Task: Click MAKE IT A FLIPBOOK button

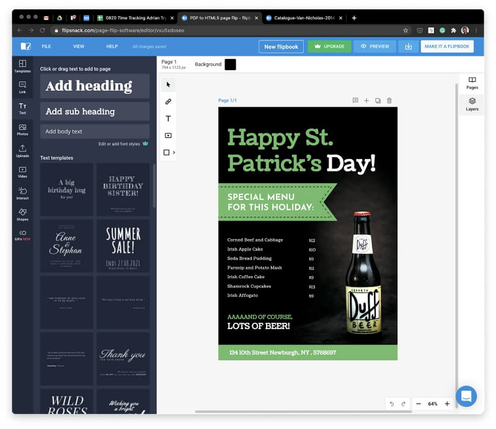Action: [x=447, y=47]
